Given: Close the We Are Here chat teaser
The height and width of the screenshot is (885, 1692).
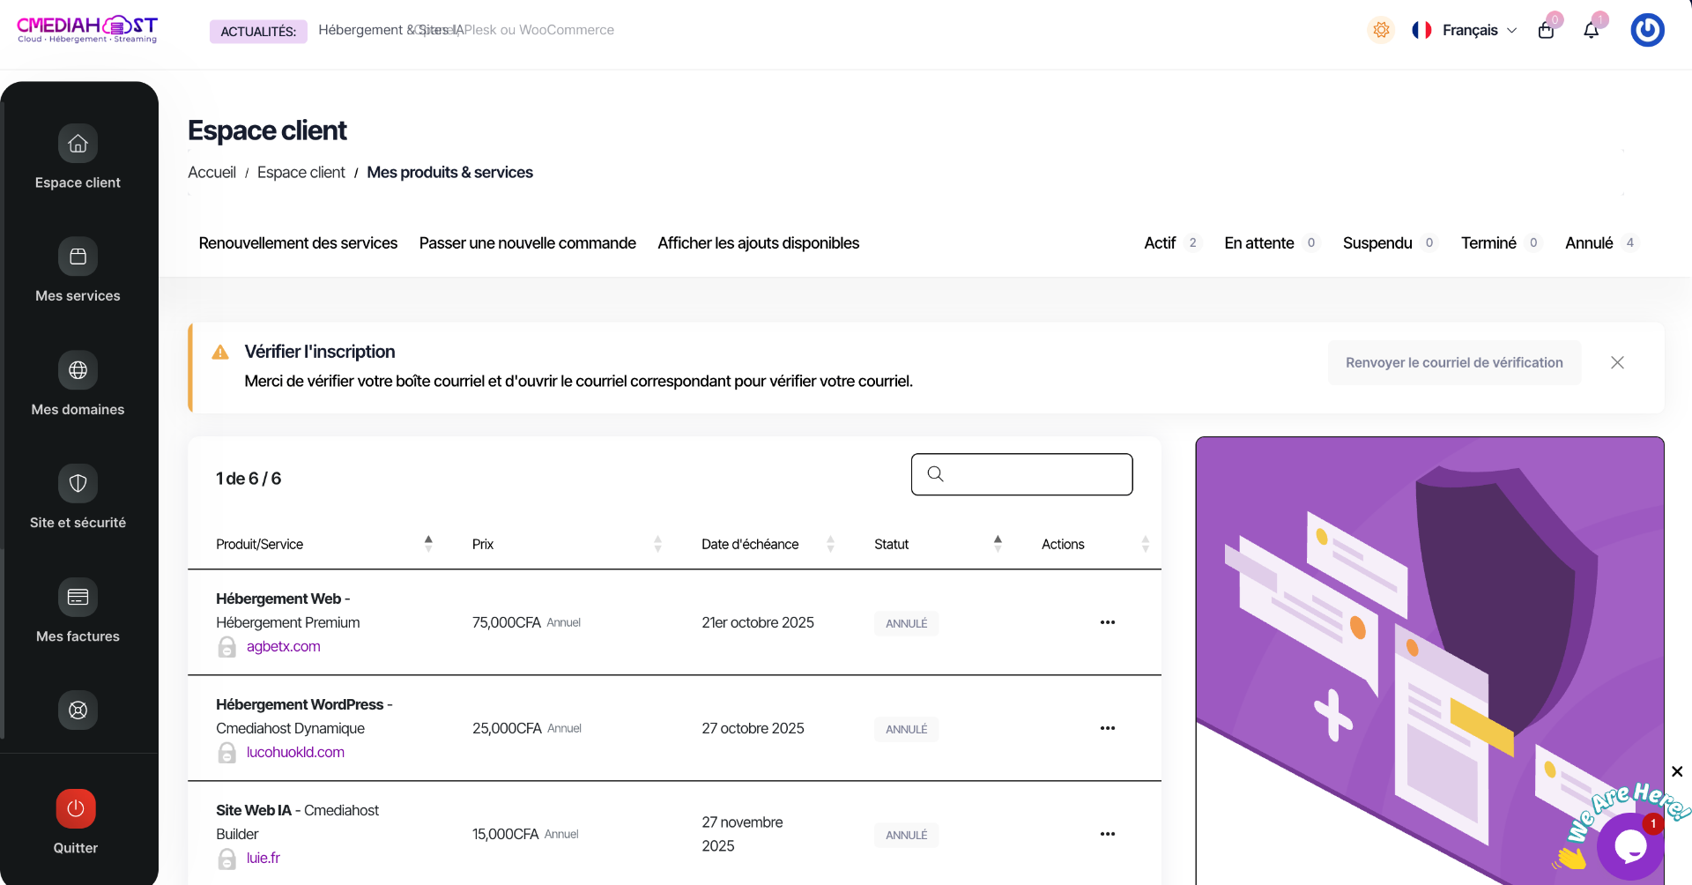Looking at the screenshot, I should [1677, 771].
